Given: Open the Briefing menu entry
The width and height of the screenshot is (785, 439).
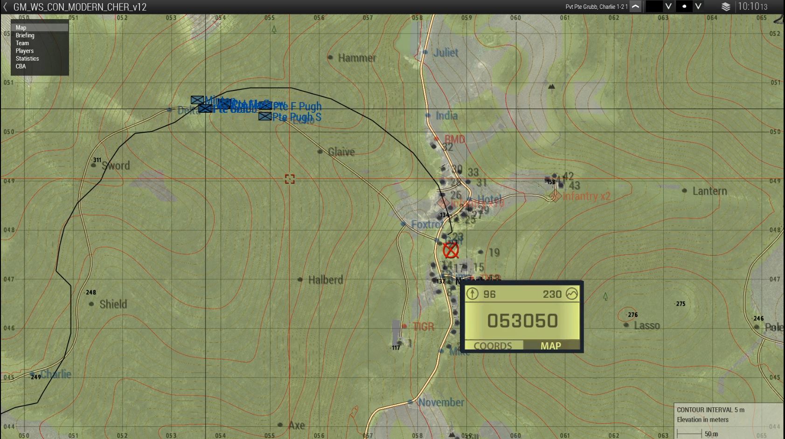Looking at the screenshot, I should [x=25, y=35].
